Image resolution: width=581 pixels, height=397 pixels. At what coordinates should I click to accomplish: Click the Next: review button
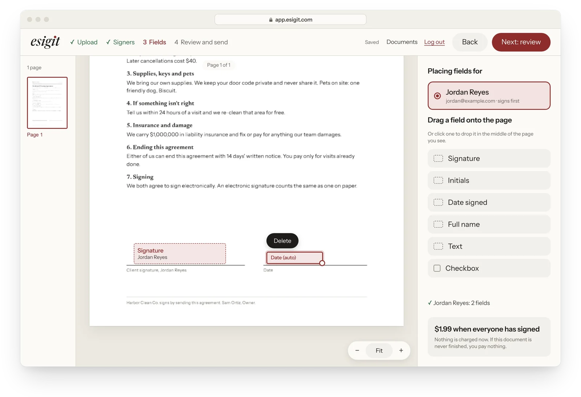tap(521, 42)
